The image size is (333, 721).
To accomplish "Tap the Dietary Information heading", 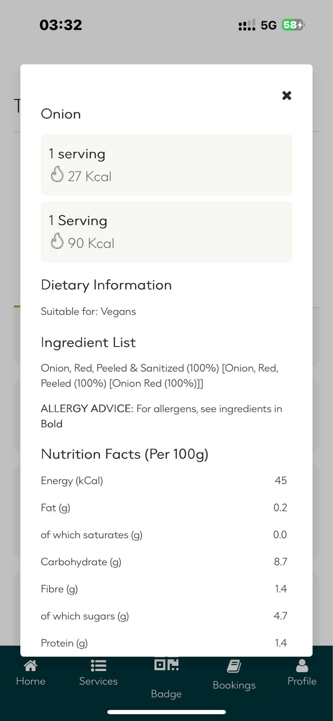I will click(106, 285).
